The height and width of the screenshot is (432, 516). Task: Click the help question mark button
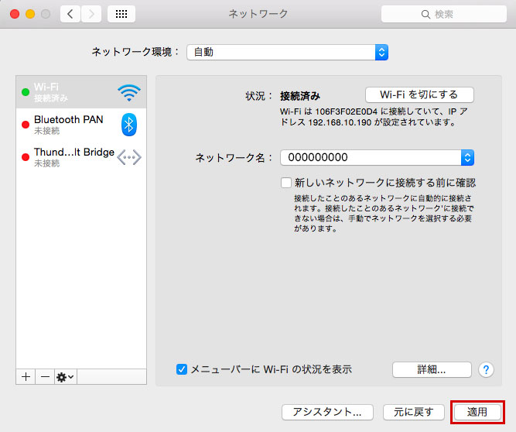click(x=486, y=370)
